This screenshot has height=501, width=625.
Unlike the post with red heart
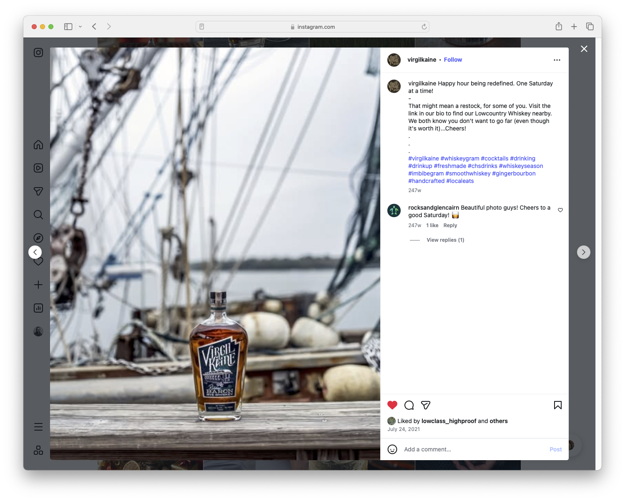392,405
